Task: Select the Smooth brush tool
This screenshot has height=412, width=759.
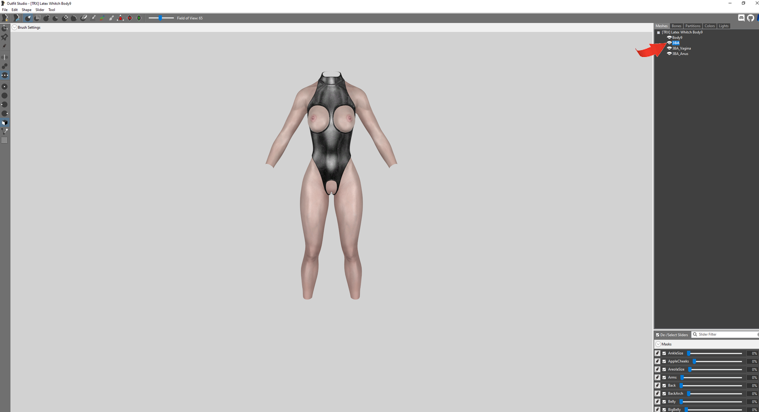Action: (74, 18)
